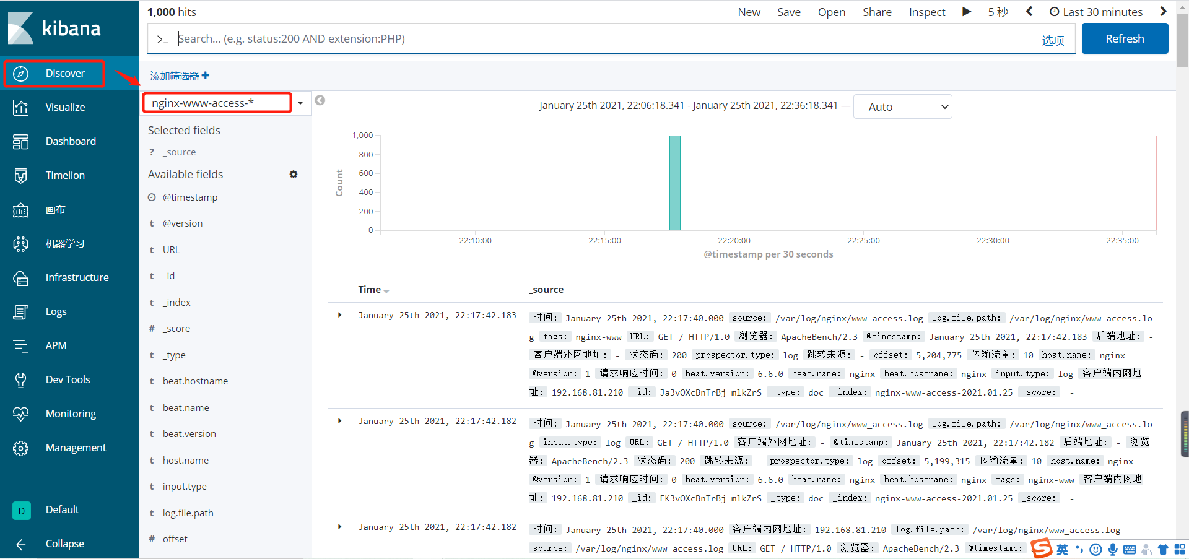The image size is (1189, 559).
Task: Select beat.hostname field
Action: click(195, 381)
